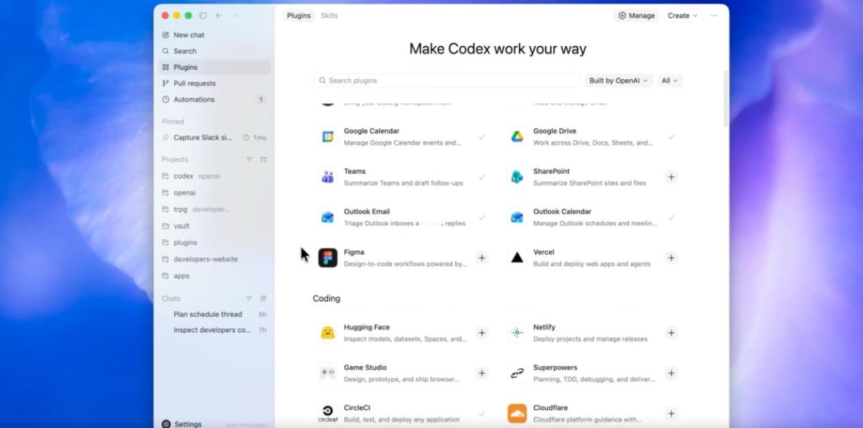Open the Create dropdown menu
The image size is (863, 428).
682,16
